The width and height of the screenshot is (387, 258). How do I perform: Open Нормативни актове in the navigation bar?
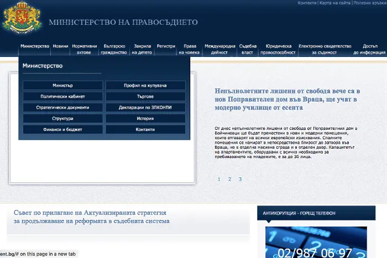pos(84,50)
